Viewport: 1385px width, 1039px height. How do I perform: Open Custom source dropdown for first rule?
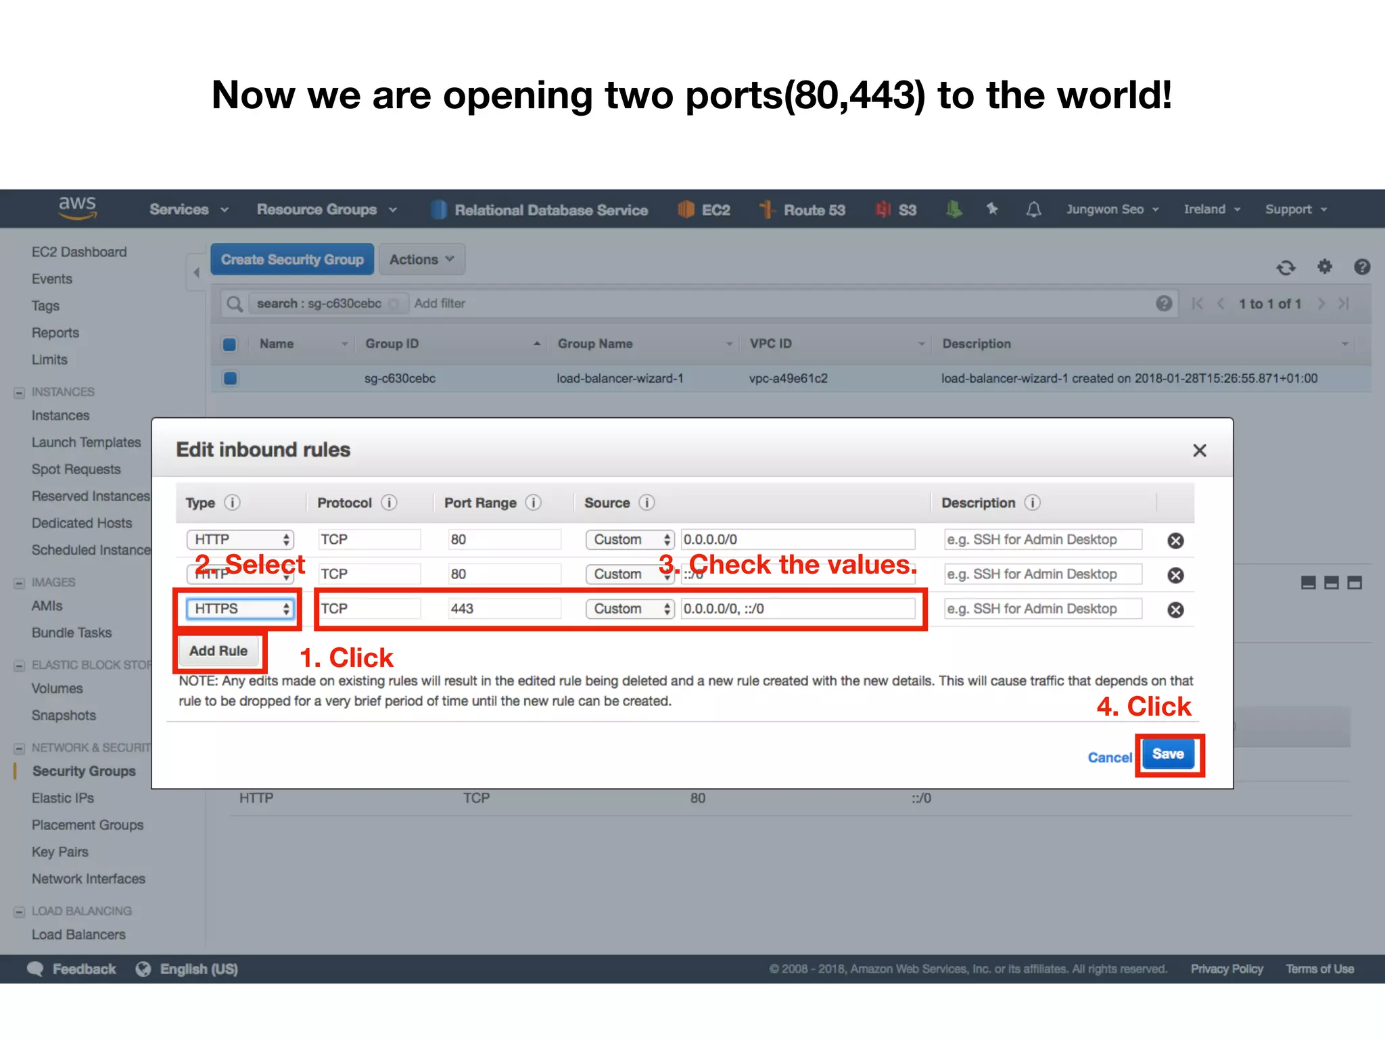coord(630,540)
